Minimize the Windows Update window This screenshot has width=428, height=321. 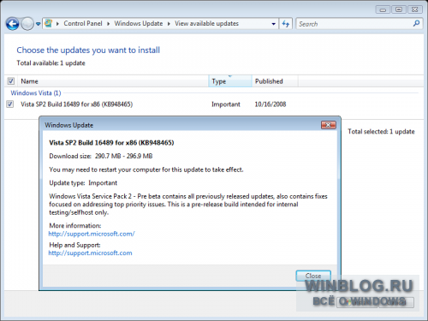click(x=383, y=9)
